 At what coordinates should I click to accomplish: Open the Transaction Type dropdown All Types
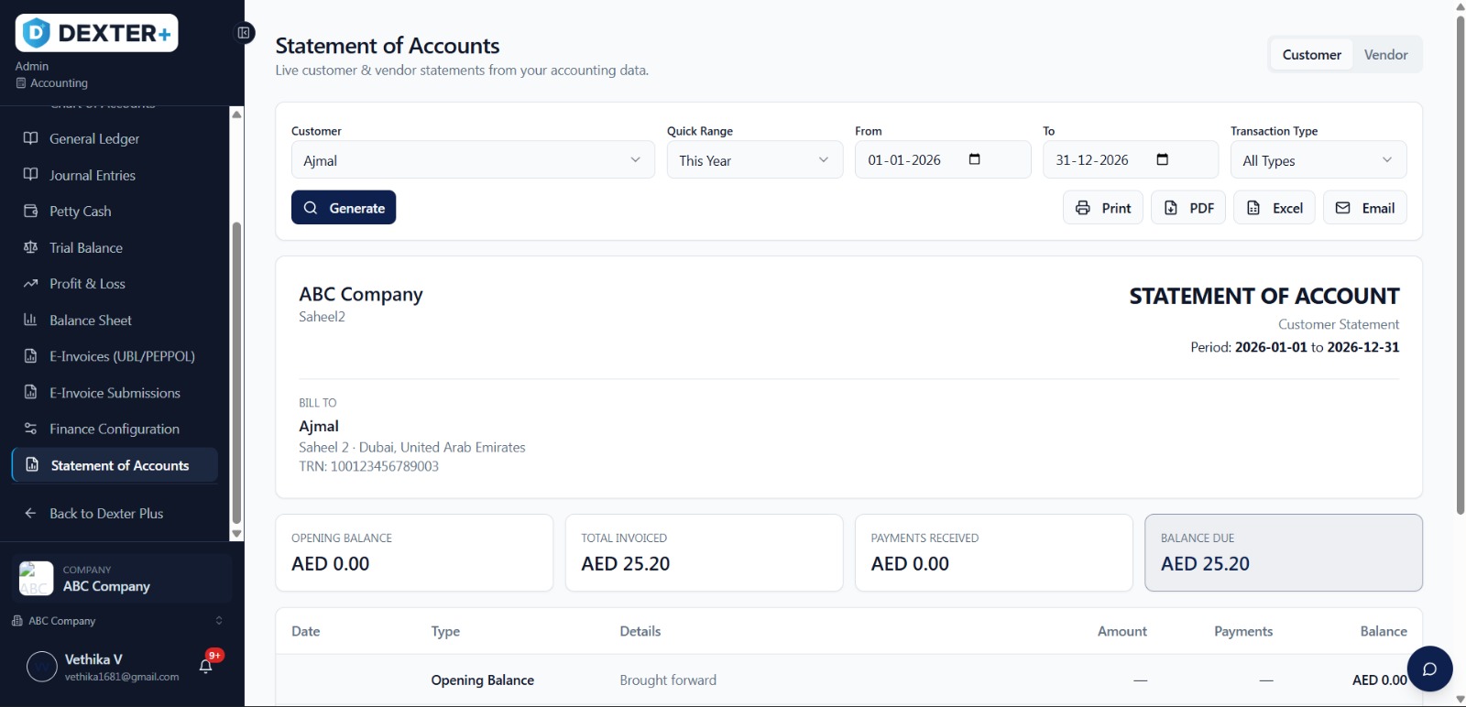[x=1318, y=160]
